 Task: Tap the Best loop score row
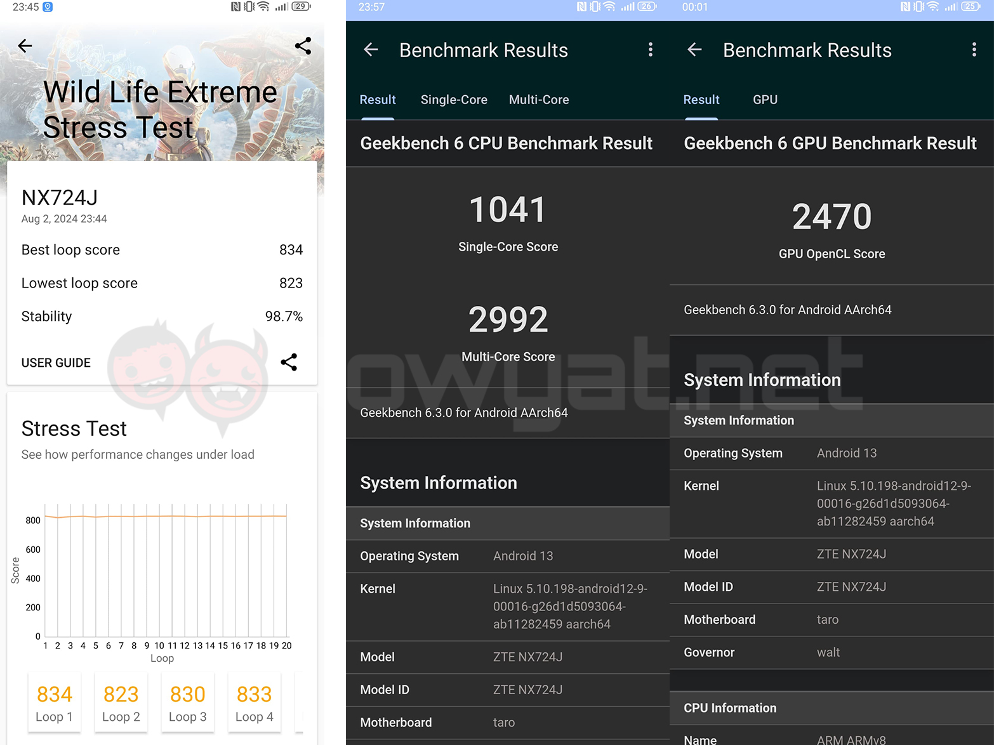click(x=162, y=250)
